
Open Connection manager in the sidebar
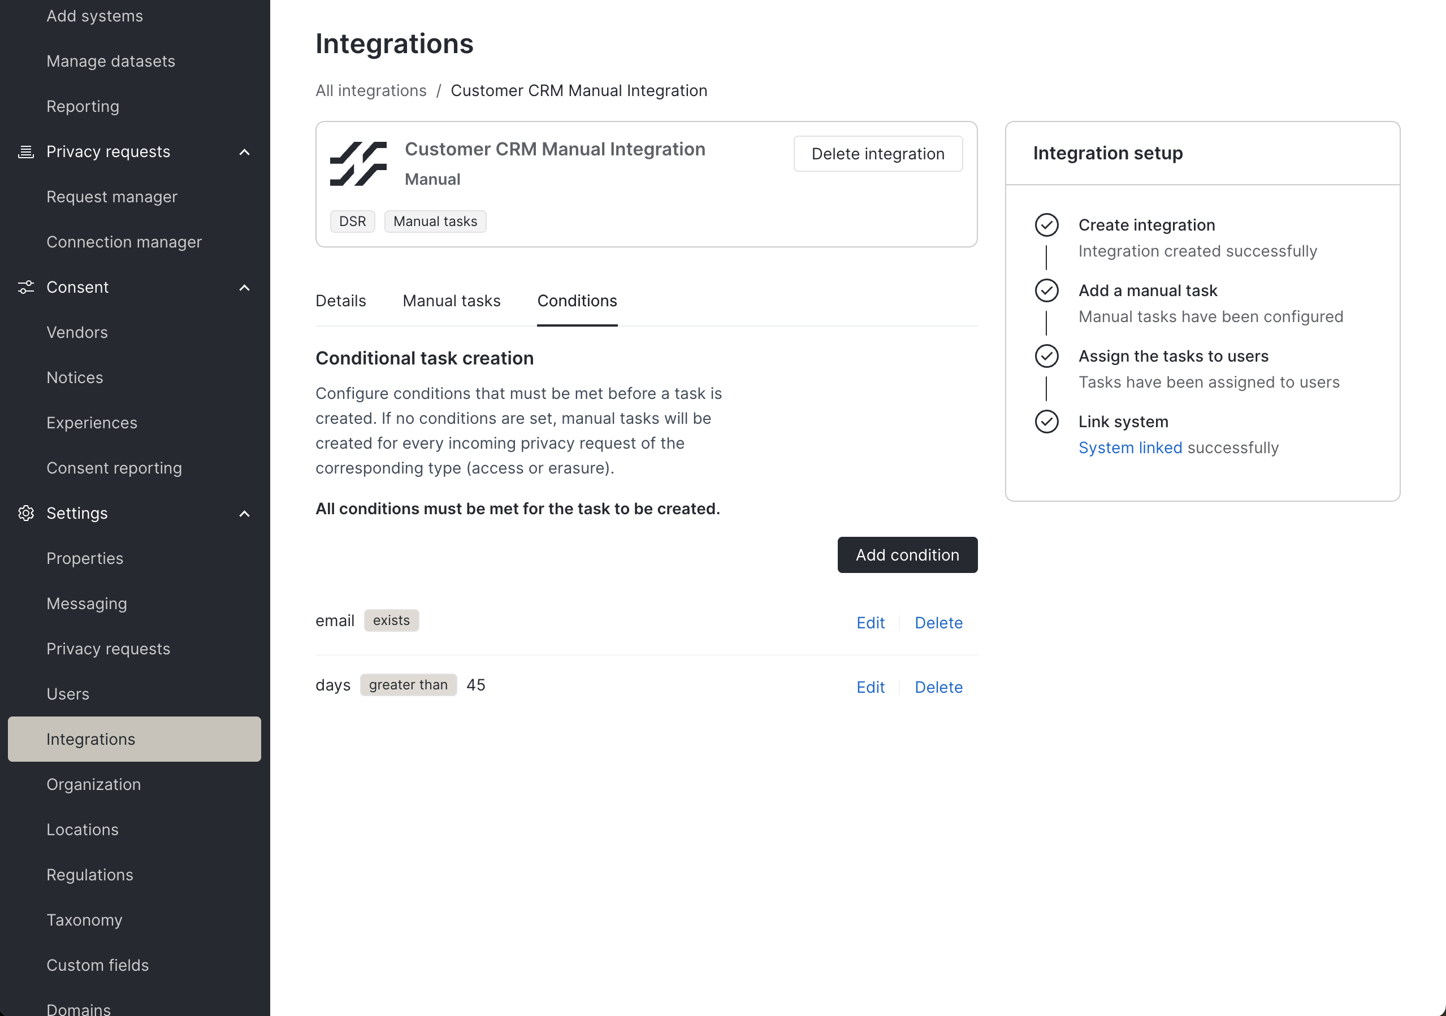click(124, 242)
